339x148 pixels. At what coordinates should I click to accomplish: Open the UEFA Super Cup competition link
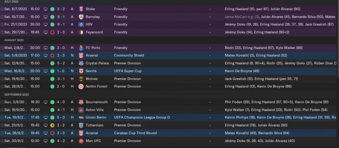pyautogui.click(x=128, y=71)
